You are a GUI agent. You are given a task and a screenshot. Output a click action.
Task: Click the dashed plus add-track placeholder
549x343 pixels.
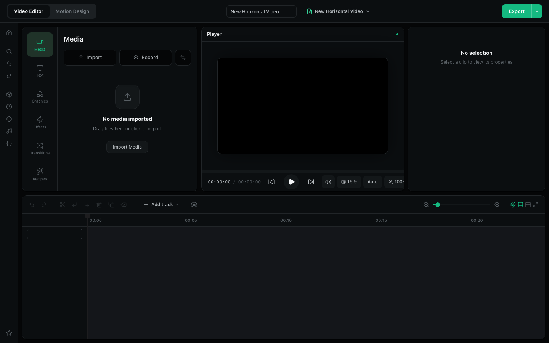(55, 234)
